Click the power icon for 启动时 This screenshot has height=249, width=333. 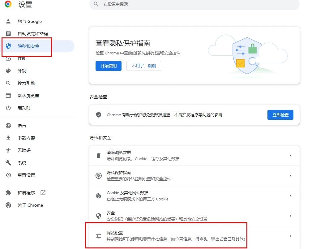[8, 108]
